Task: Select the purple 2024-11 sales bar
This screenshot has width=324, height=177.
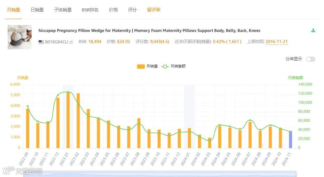Action: tap(291, 140)
